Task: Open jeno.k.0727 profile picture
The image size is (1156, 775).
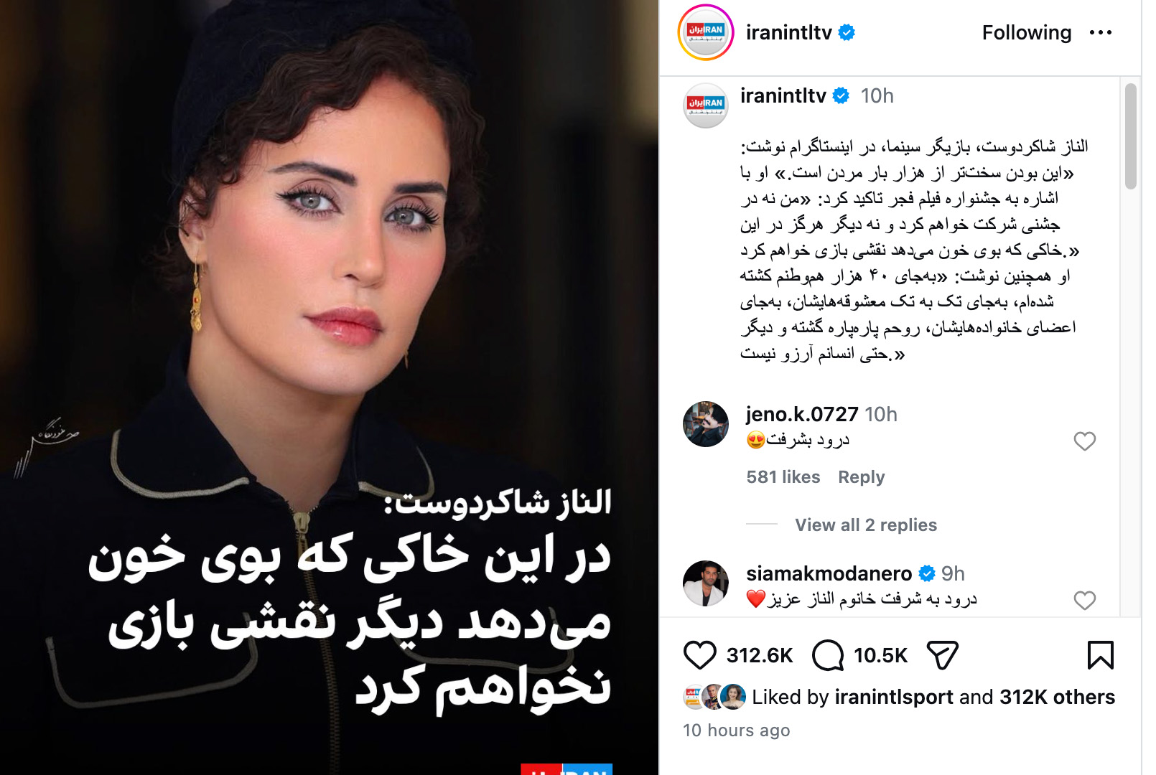Action: pos(705,424)
